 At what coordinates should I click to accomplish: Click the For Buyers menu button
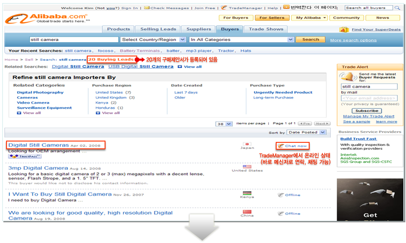click(236, 18)
